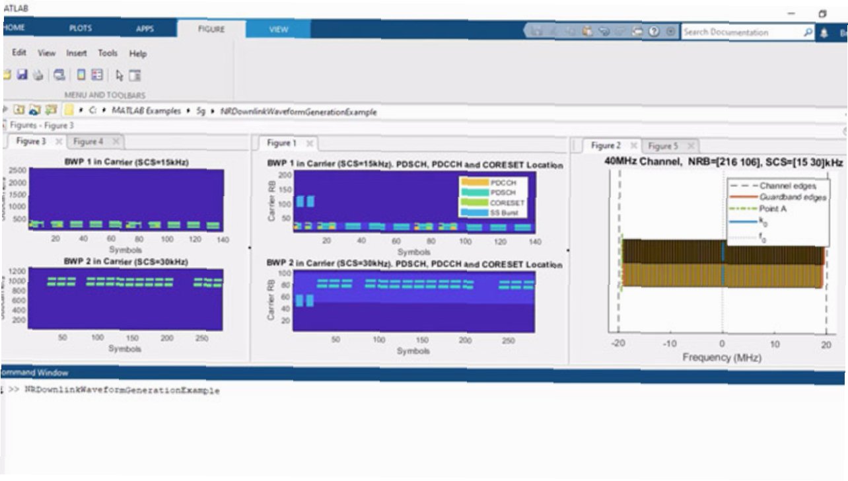The height and width of the screenshot is (481, 848).
Task: Click the 5g folder path segment
Action: pyautogui.click(x=201, y=111)
